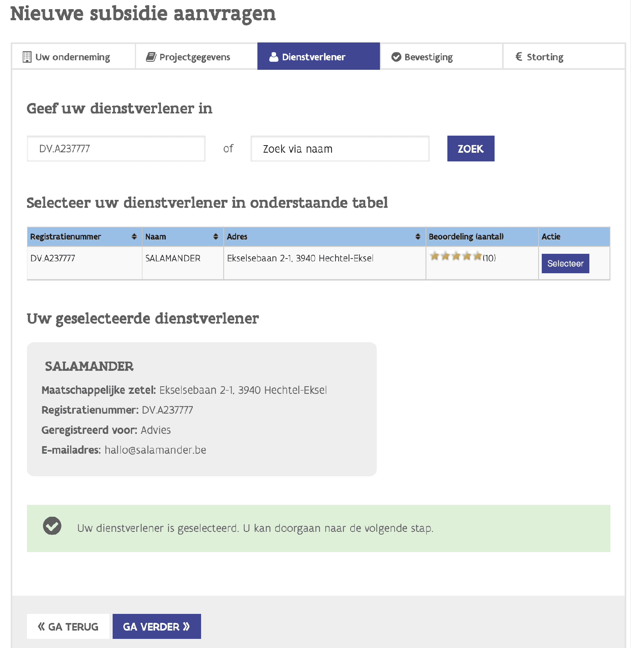Sort table by Registratienummer arrows
Image resolution: width=631 pixels, height=648 pixels.
click(x=134, y=237)
